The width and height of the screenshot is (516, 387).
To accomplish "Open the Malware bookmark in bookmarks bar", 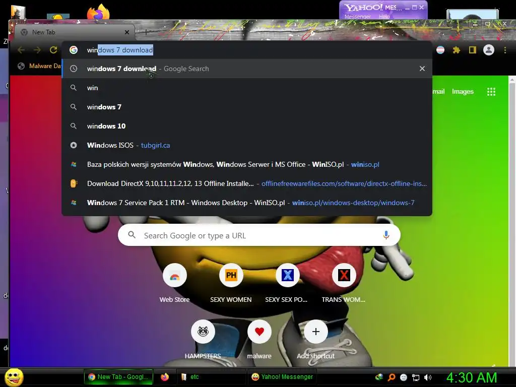I will click(x=39, y=66).
